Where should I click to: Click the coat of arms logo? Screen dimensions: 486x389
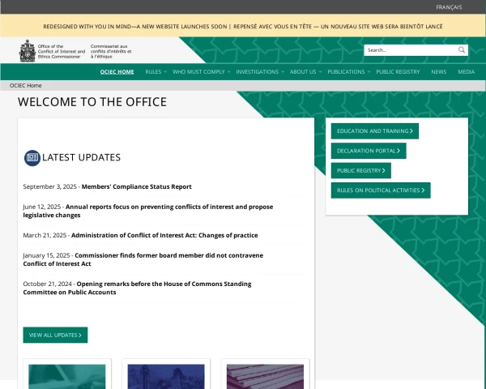[28, 51]
